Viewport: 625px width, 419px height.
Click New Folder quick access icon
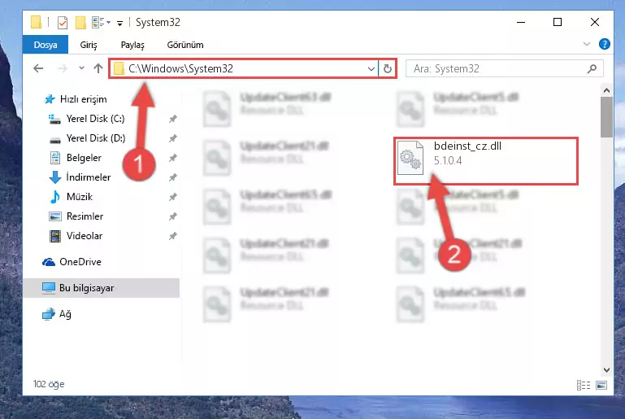(80, 22)
